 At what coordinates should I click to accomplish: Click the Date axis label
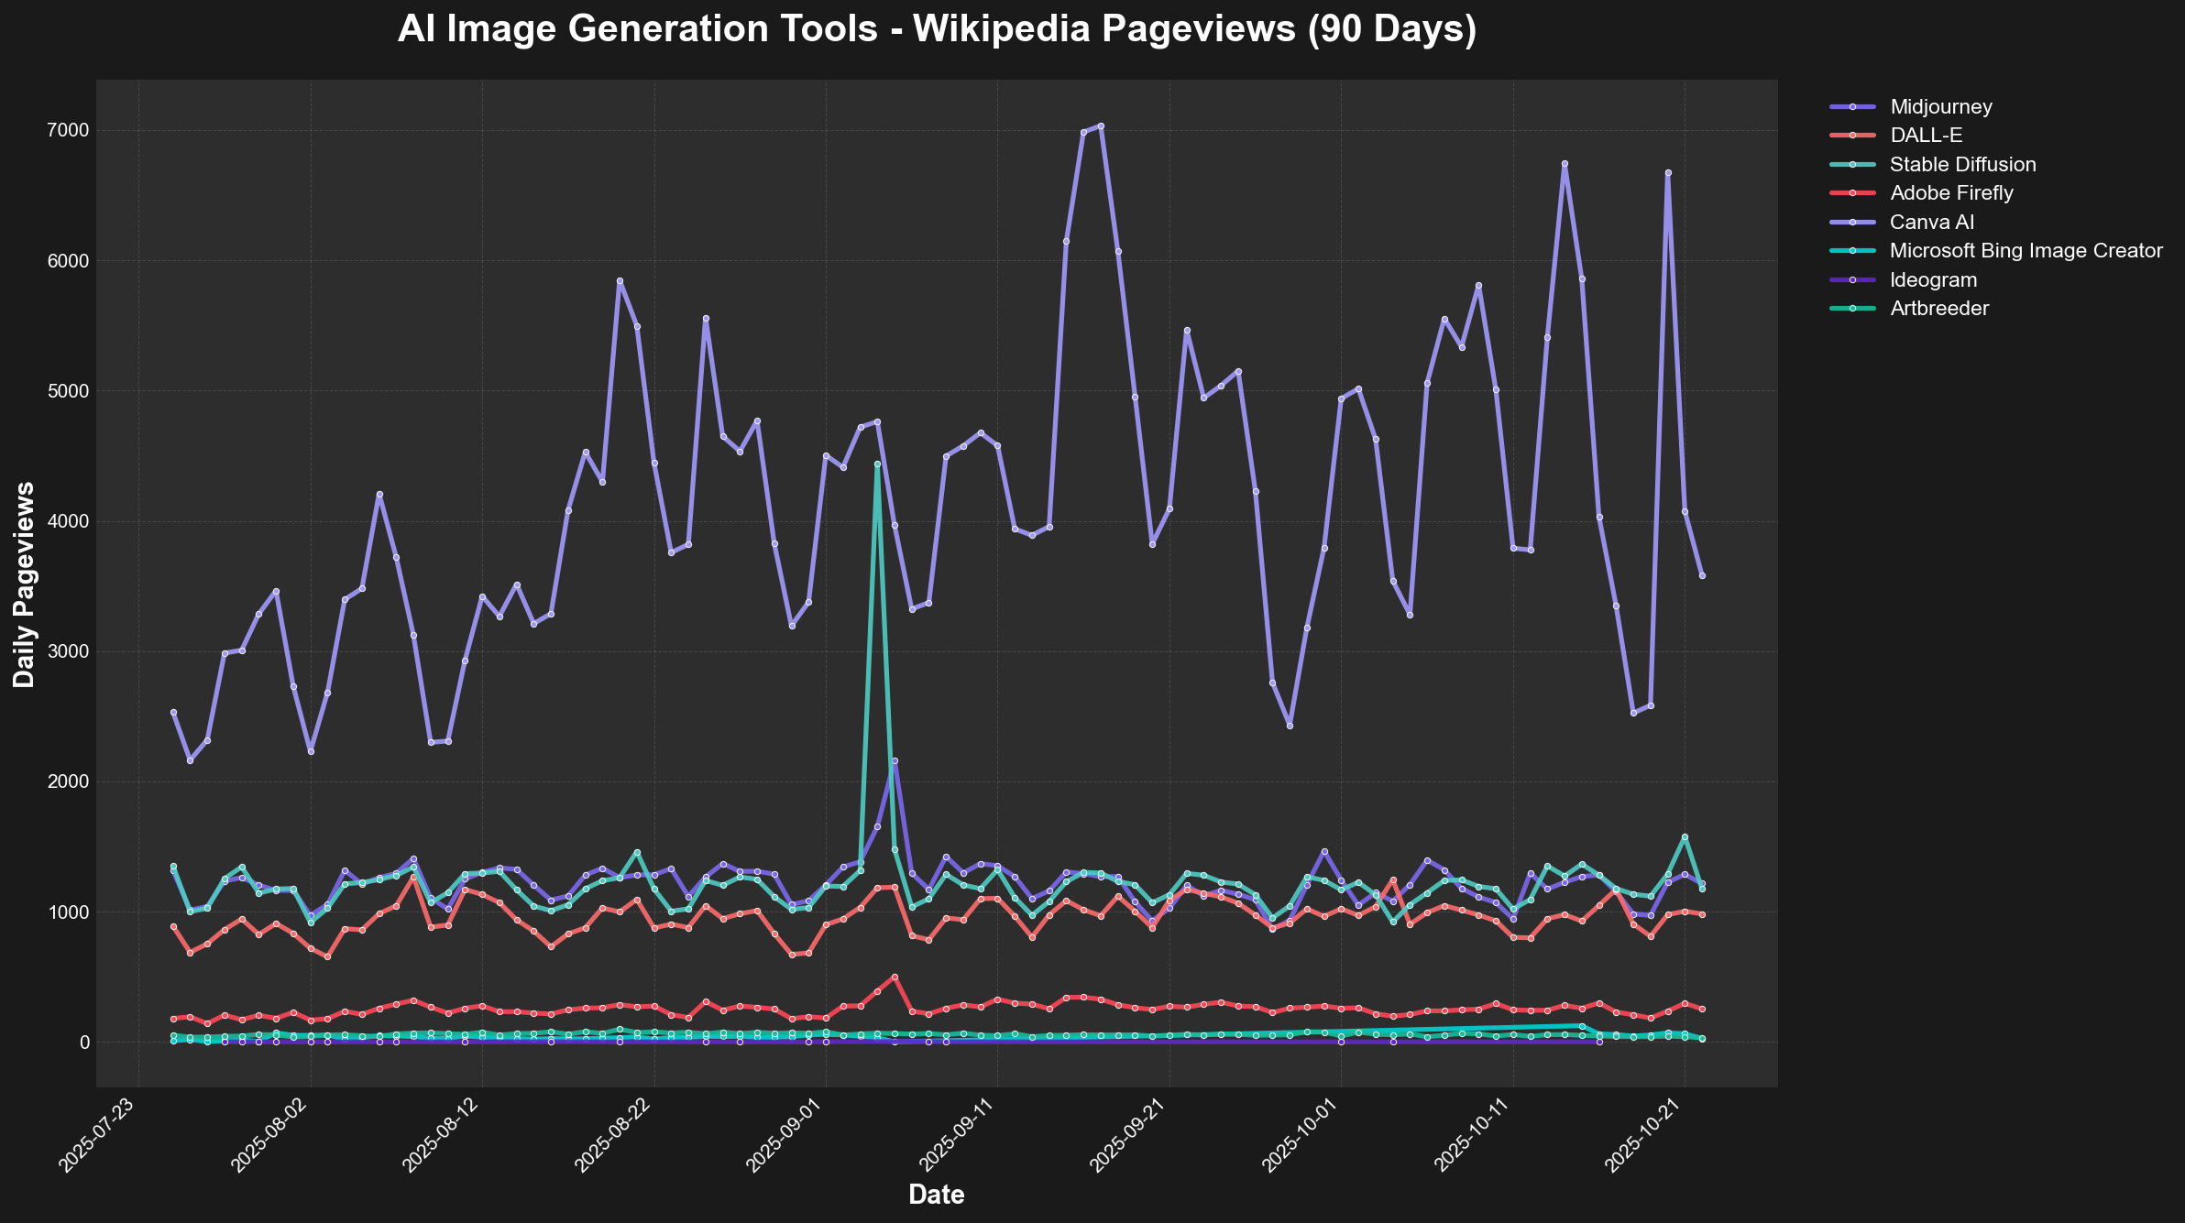[936, 1195]
